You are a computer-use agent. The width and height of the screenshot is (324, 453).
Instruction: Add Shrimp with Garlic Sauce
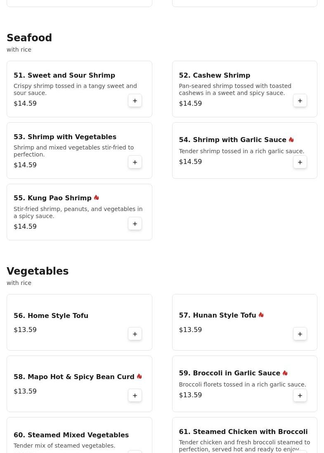point(300,162)
